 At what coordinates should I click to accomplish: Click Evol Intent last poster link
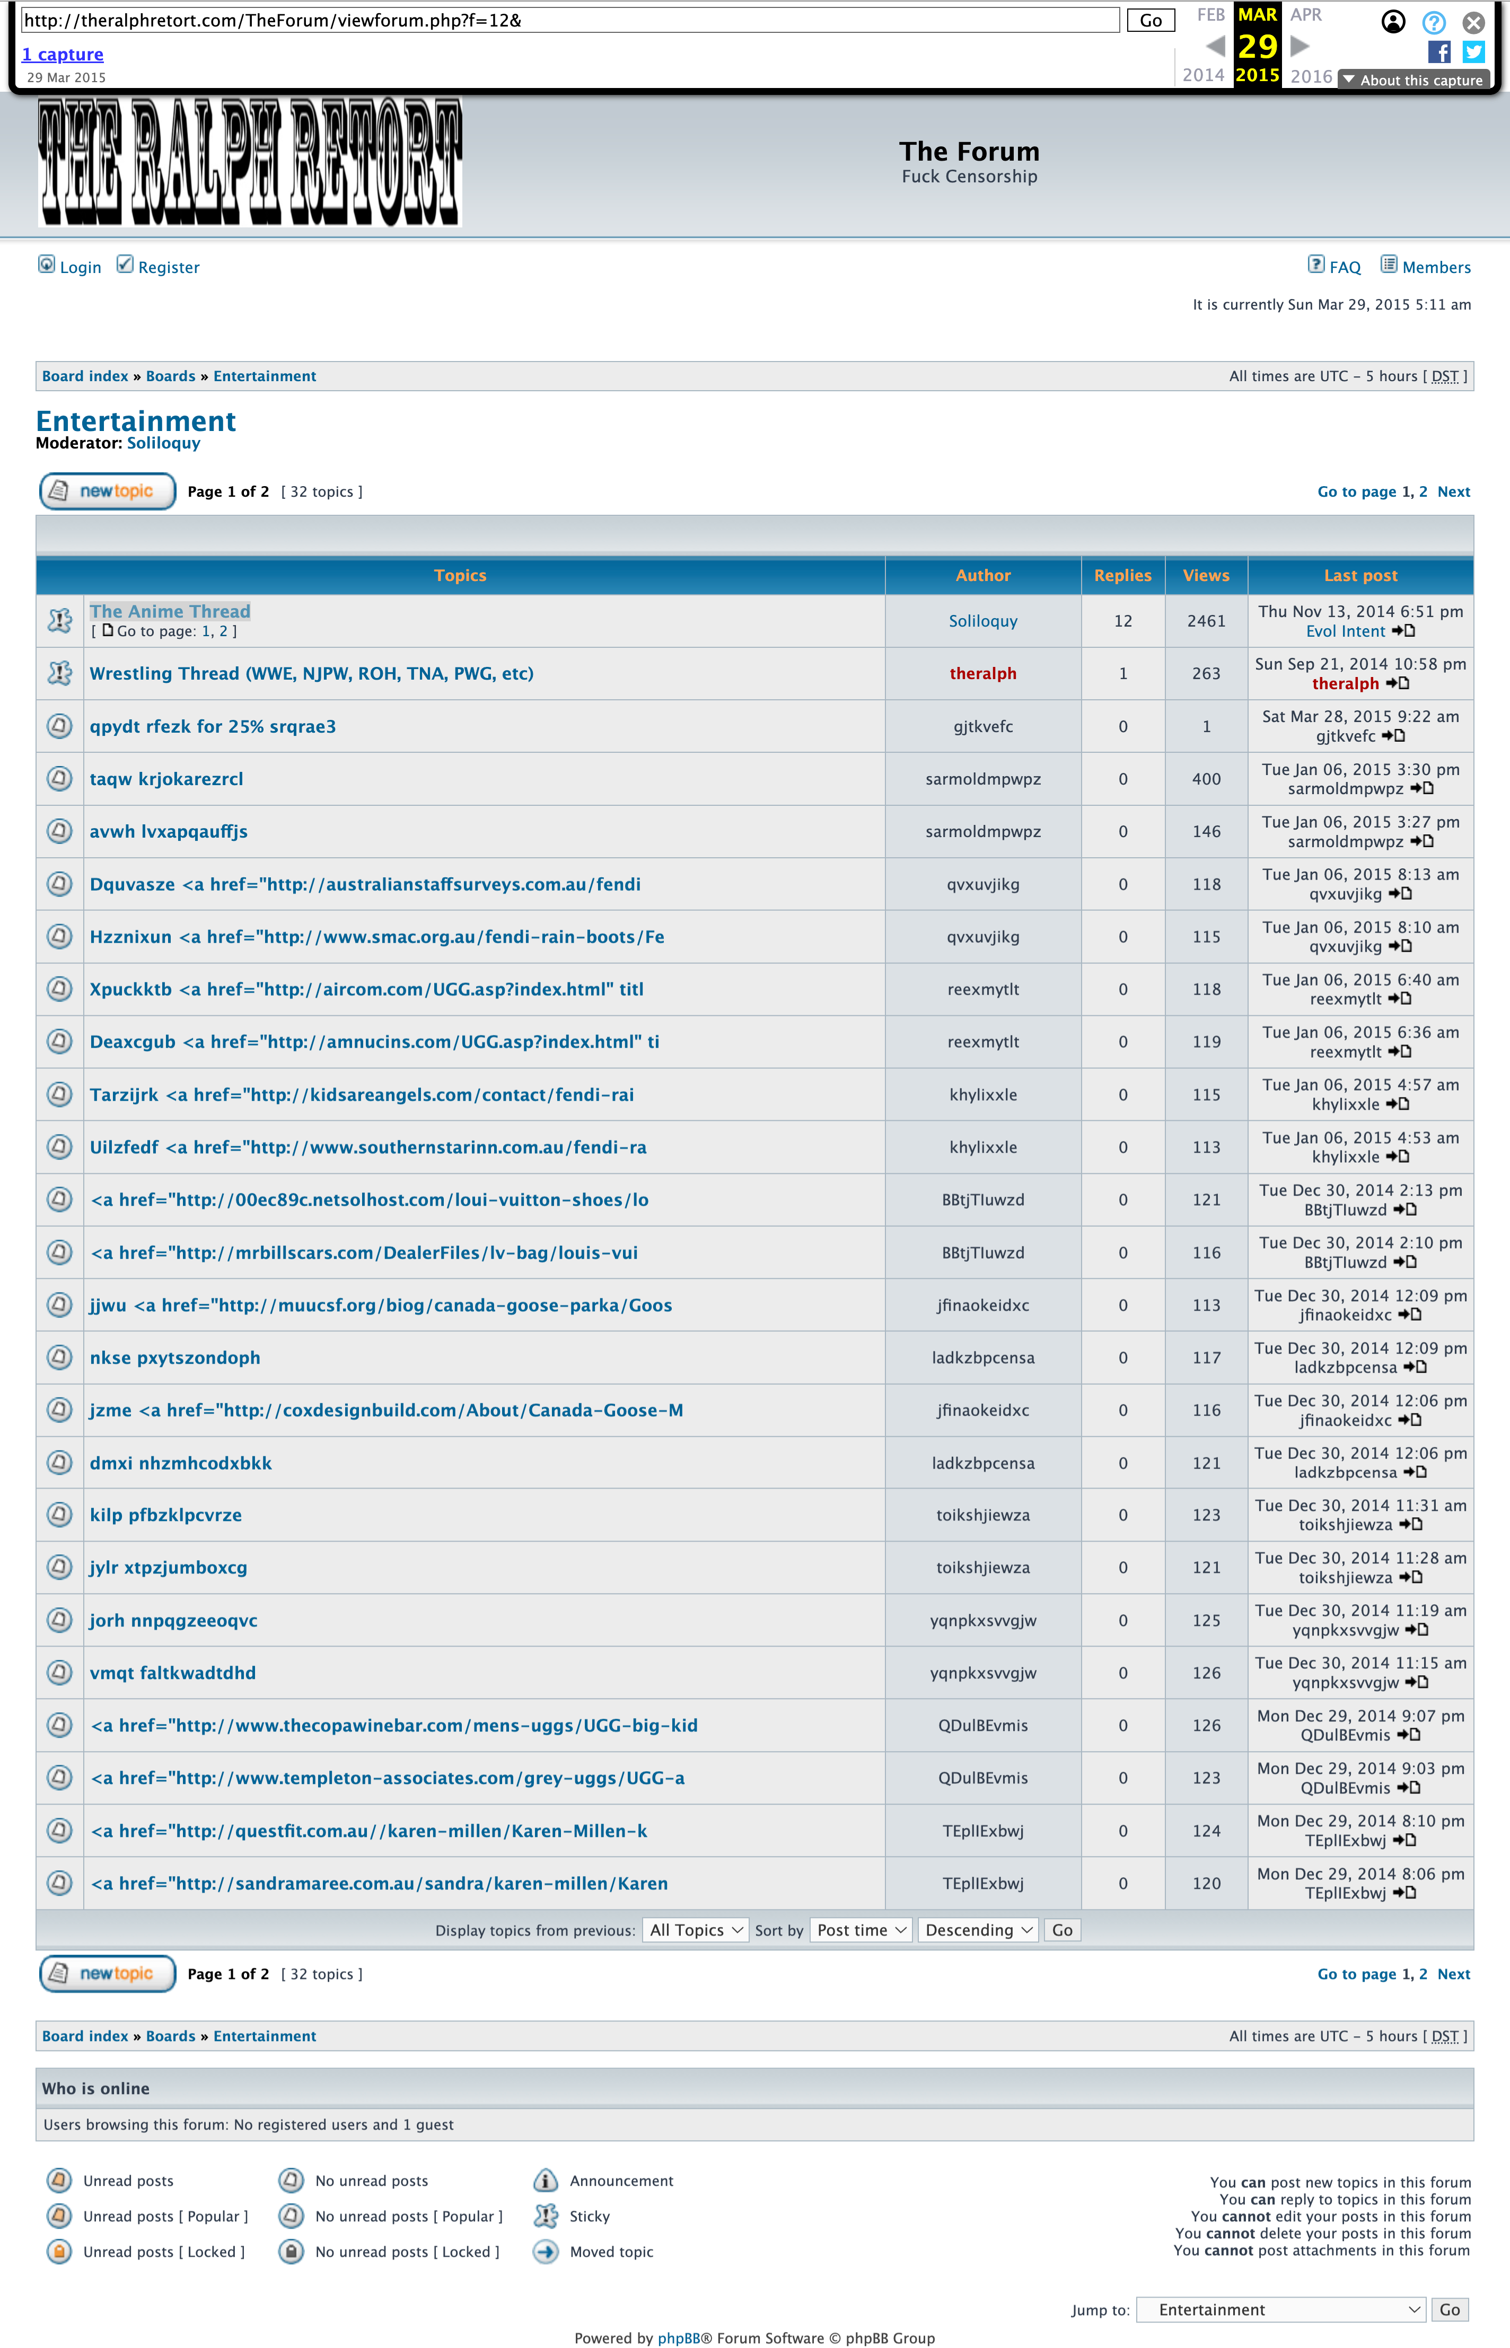1345,631
